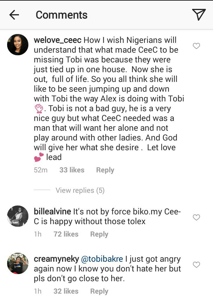Expand View replies (5)
Image resolution: width=213 pixels, height=301 pixels.
tap(80, 190)
